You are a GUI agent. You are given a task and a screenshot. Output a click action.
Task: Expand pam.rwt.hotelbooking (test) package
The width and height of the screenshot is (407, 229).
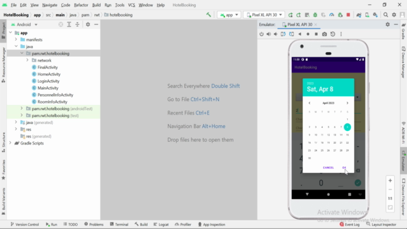tap(22, 115)
